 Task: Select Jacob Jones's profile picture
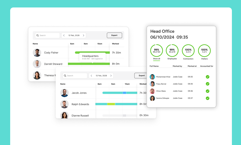coord(65,93)
